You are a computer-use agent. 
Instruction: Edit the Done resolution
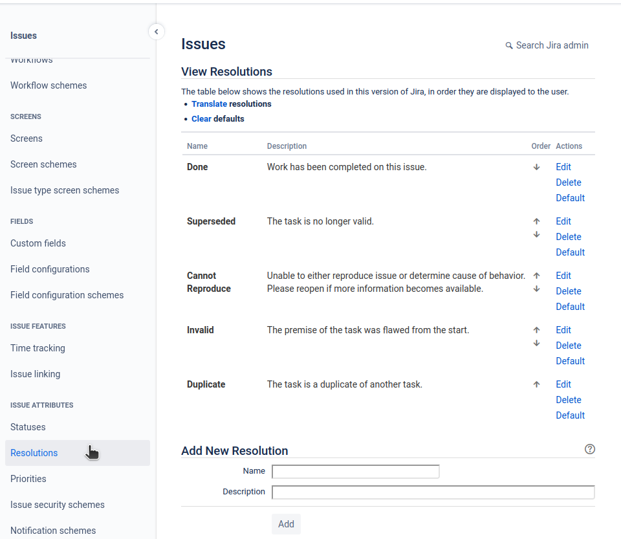point(563,167)
